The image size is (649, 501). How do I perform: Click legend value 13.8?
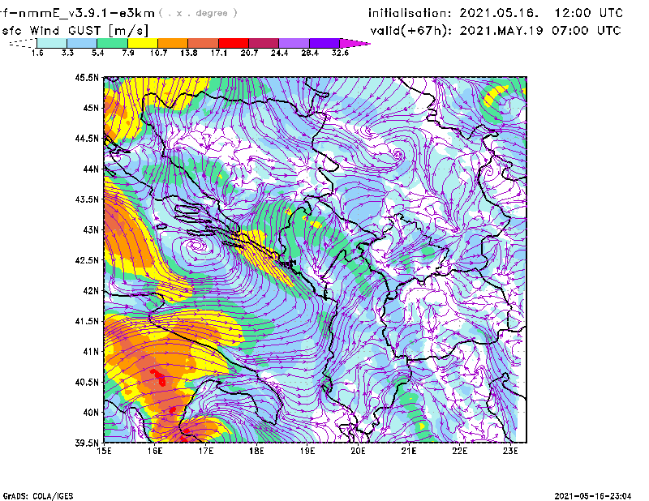point(189,53)
